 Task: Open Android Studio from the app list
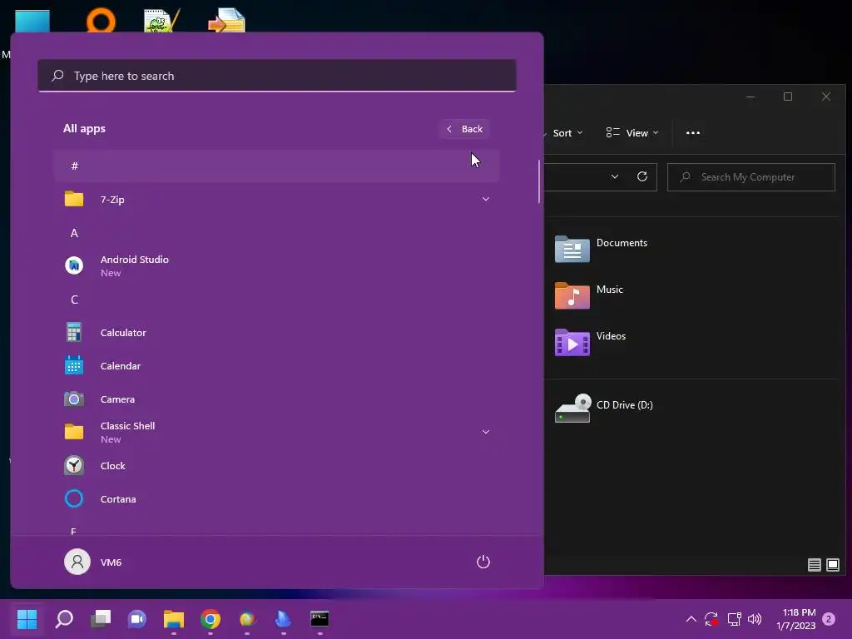[276, 265]
